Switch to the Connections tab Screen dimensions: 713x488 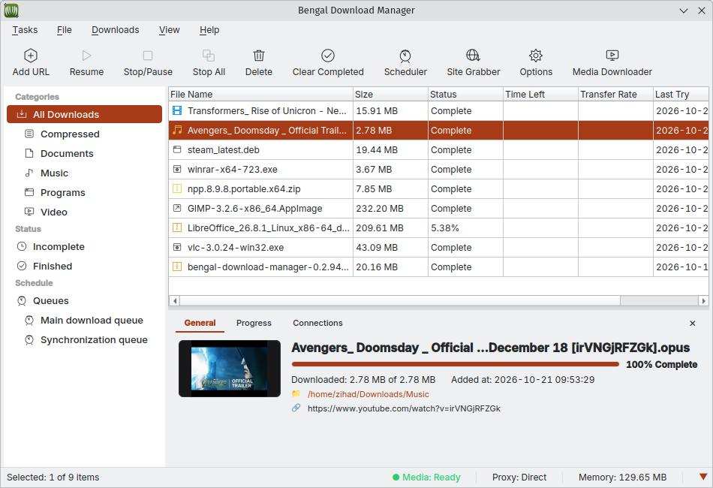click(x=317, y=323)
